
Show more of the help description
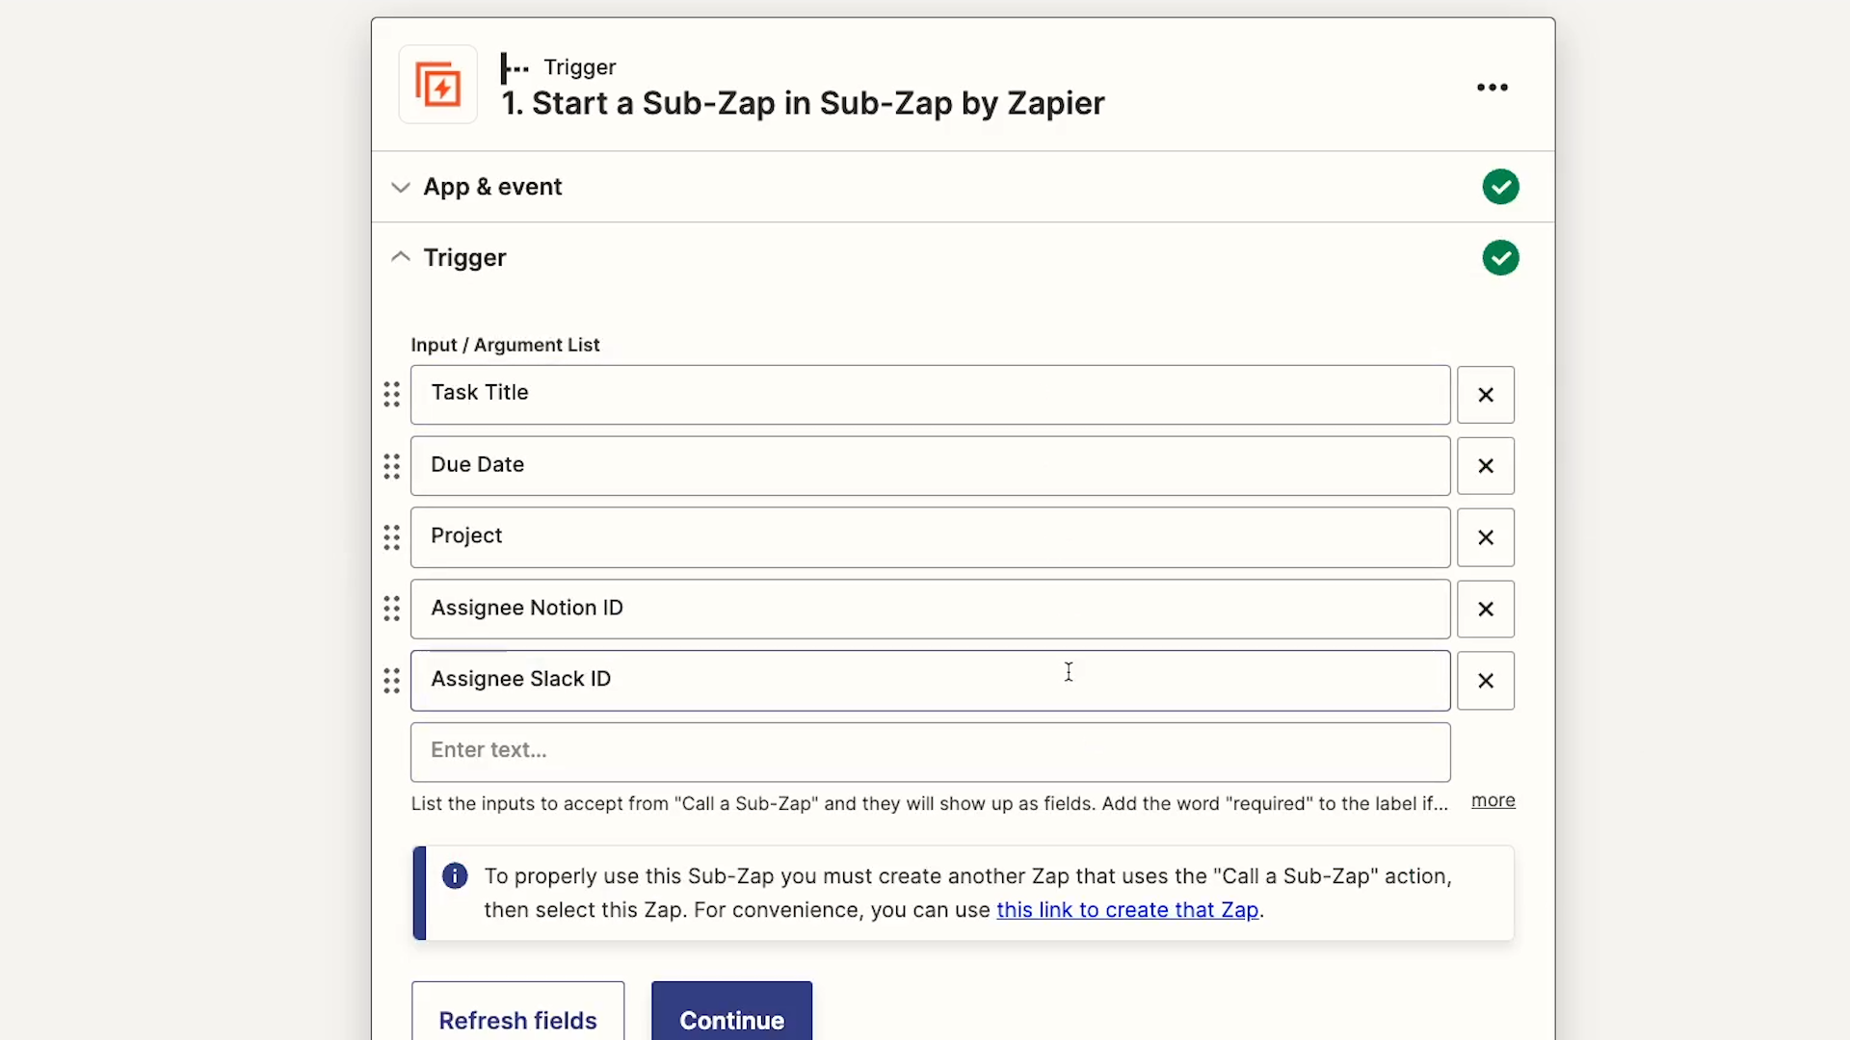1493,801
